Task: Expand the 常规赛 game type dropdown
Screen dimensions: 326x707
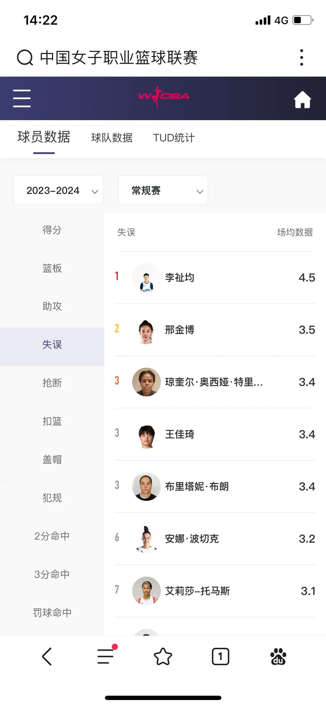Action: coord(163,190)
